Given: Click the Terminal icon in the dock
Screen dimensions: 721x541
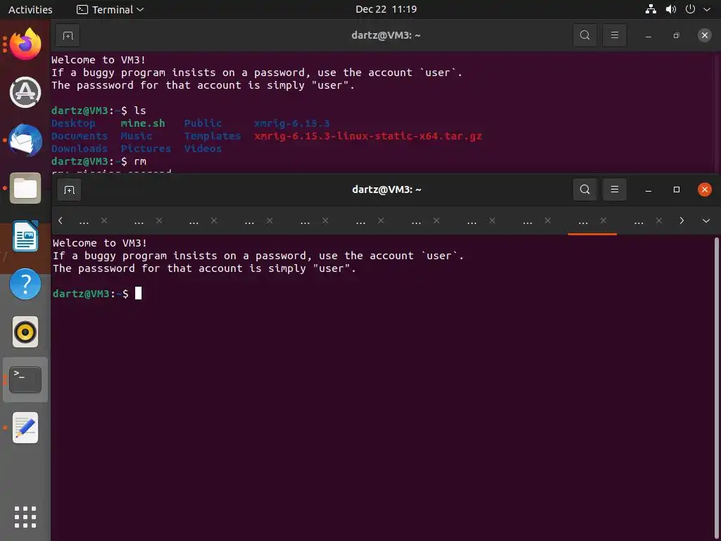Looking at the screenshot, I should pos(25,380).
